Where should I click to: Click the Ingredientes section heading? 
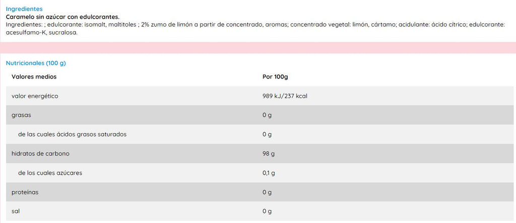coord(24,9)
